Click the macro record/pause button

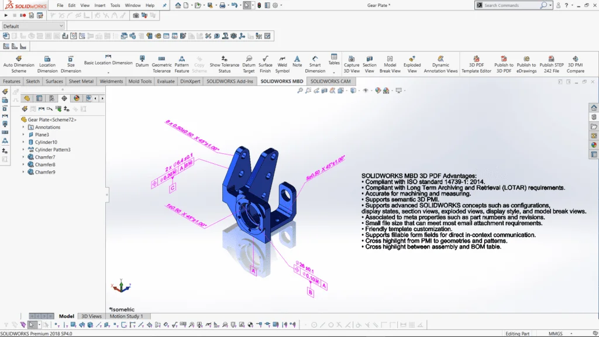tap(23, 15)
